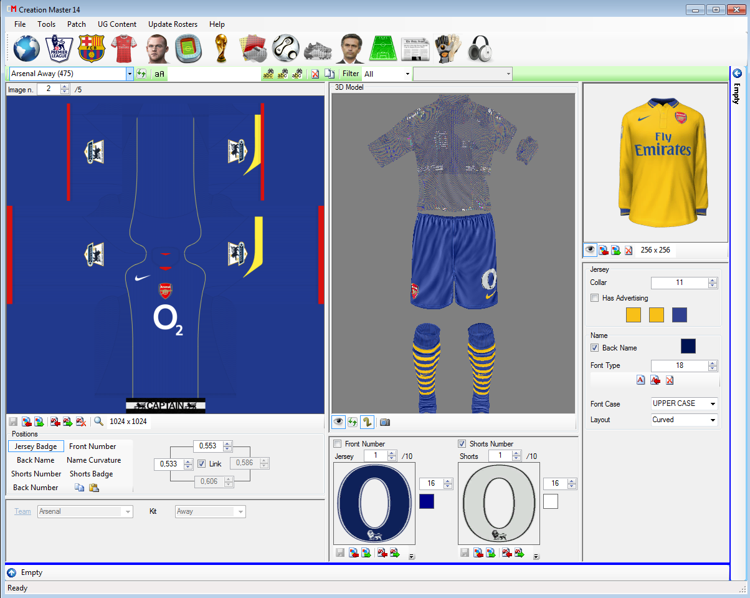The image size is (750, 598).
Task: Open the headphones audio editor icon
Action: click(x=480, y=48)
